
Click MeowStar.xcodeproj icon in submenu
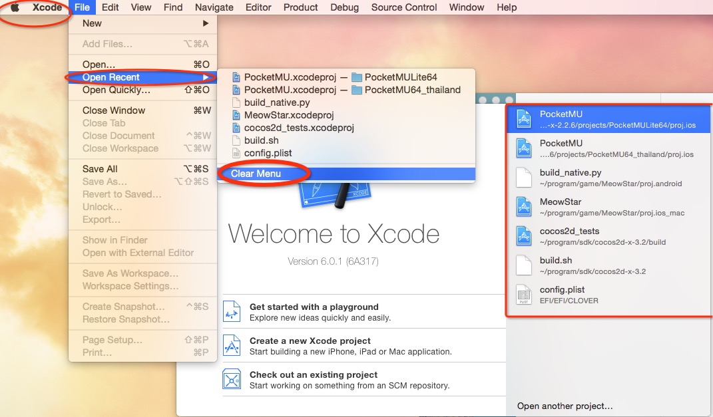[x=236, y=115]
